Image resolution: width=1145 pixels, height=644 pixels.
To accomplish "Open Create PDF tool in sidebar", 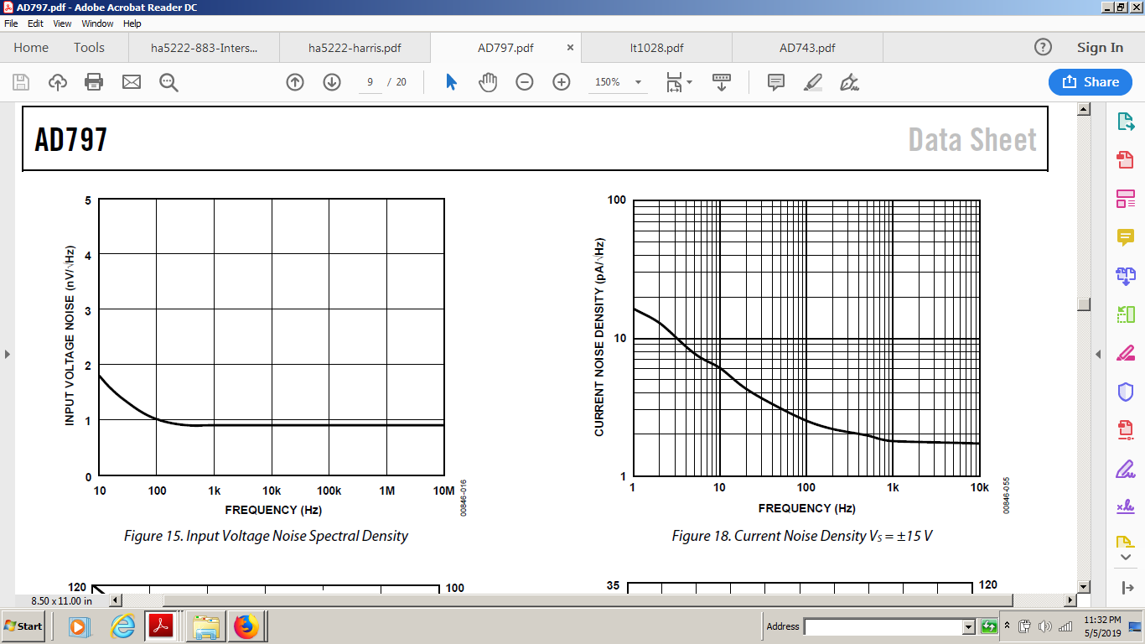I will tap(1126, 160).
